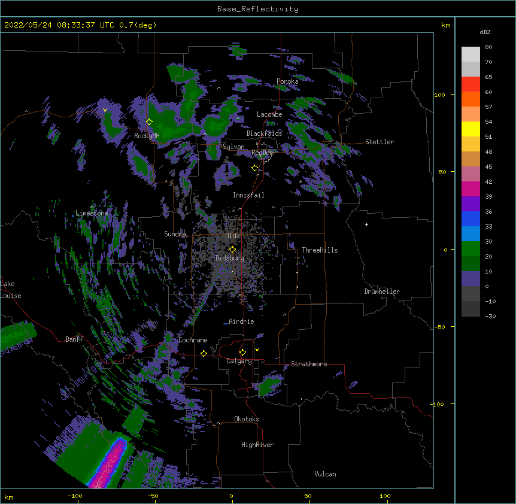
Task: Select the Innisfail city label
Action: pos(248,195)
